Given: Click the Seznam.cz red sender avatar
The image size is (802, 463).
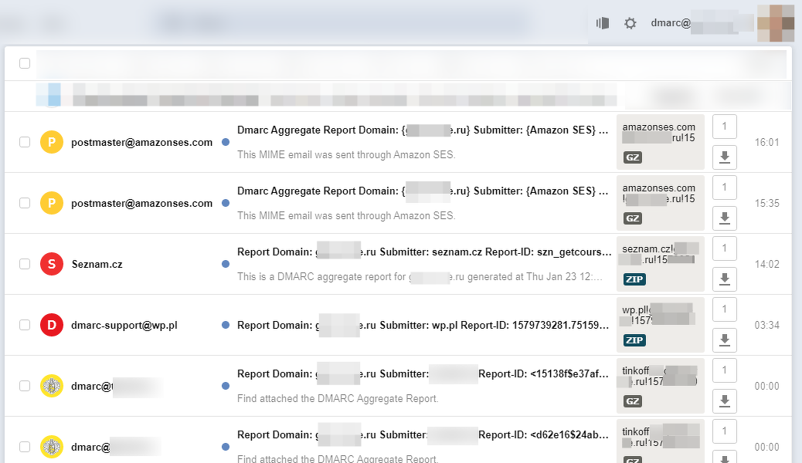Looking at the screenshot, I should tap(51, 264).
